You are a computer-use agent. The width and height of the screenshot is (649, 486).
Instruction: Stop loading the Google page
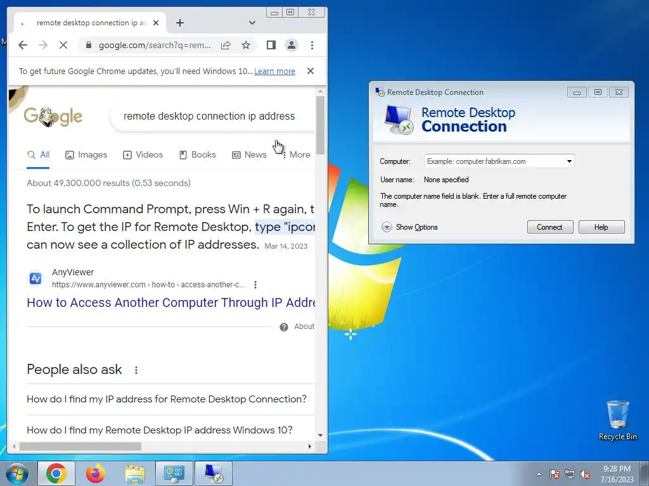tap(63, 45)
